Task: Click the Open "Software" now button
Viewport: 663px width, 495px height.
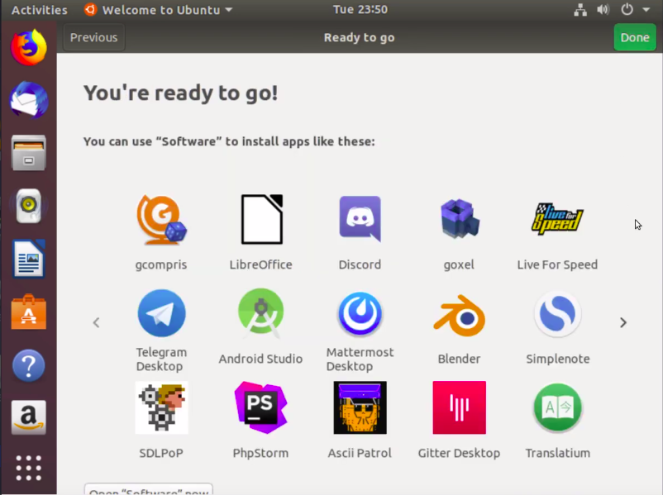Action: click(149, 489)
